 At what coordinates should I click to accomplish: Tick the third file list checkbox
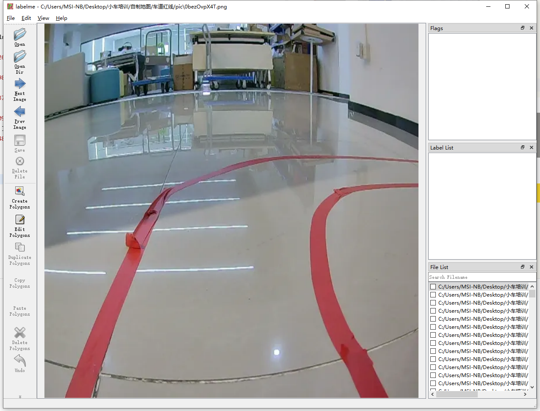433,303
